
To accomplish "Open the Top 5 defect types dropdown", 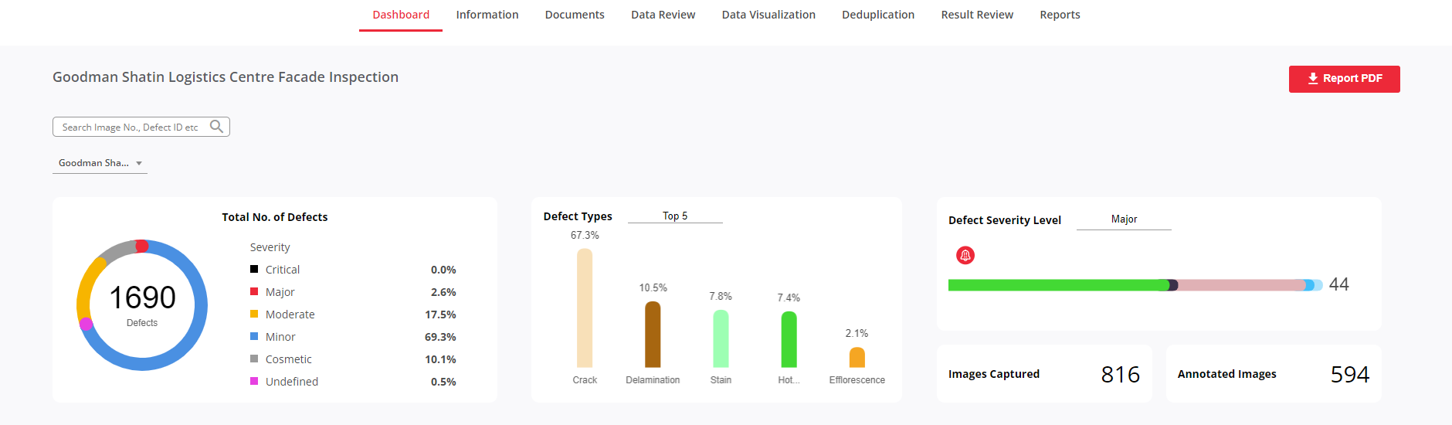I will (675, 216).
